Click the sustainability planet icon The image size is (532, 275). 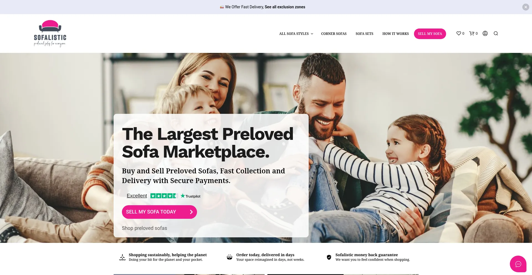tap(122, 257)
